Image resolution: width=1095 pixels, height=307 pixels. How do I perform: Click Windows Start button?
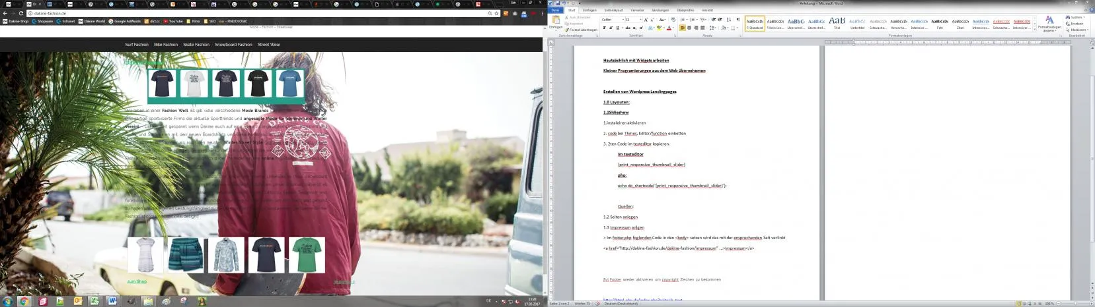(x=7, y=301)
